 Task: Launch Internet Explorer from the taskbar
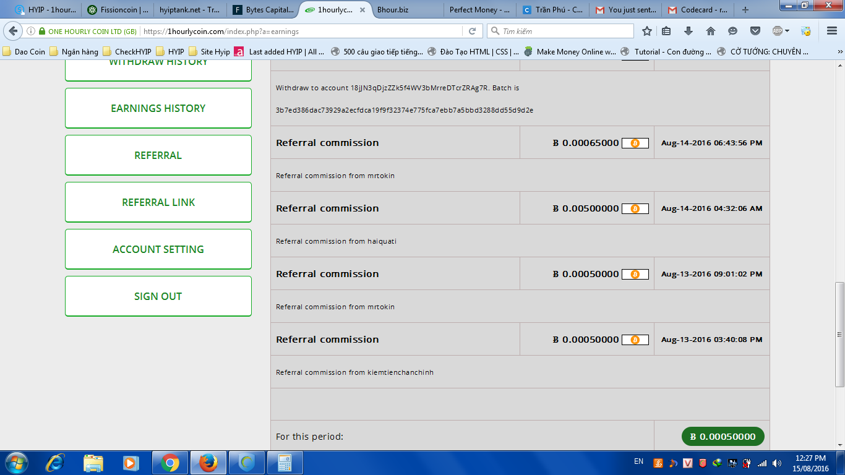click(x=56, y=463)
